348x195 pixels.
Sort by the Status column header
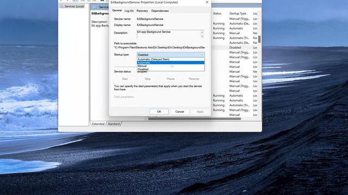(x=217, y=14)
